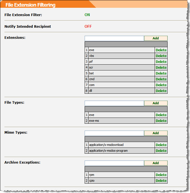Screen dimensions: 190x193
Task: Delete the exe-ms file type
Action: click(161, 121)
